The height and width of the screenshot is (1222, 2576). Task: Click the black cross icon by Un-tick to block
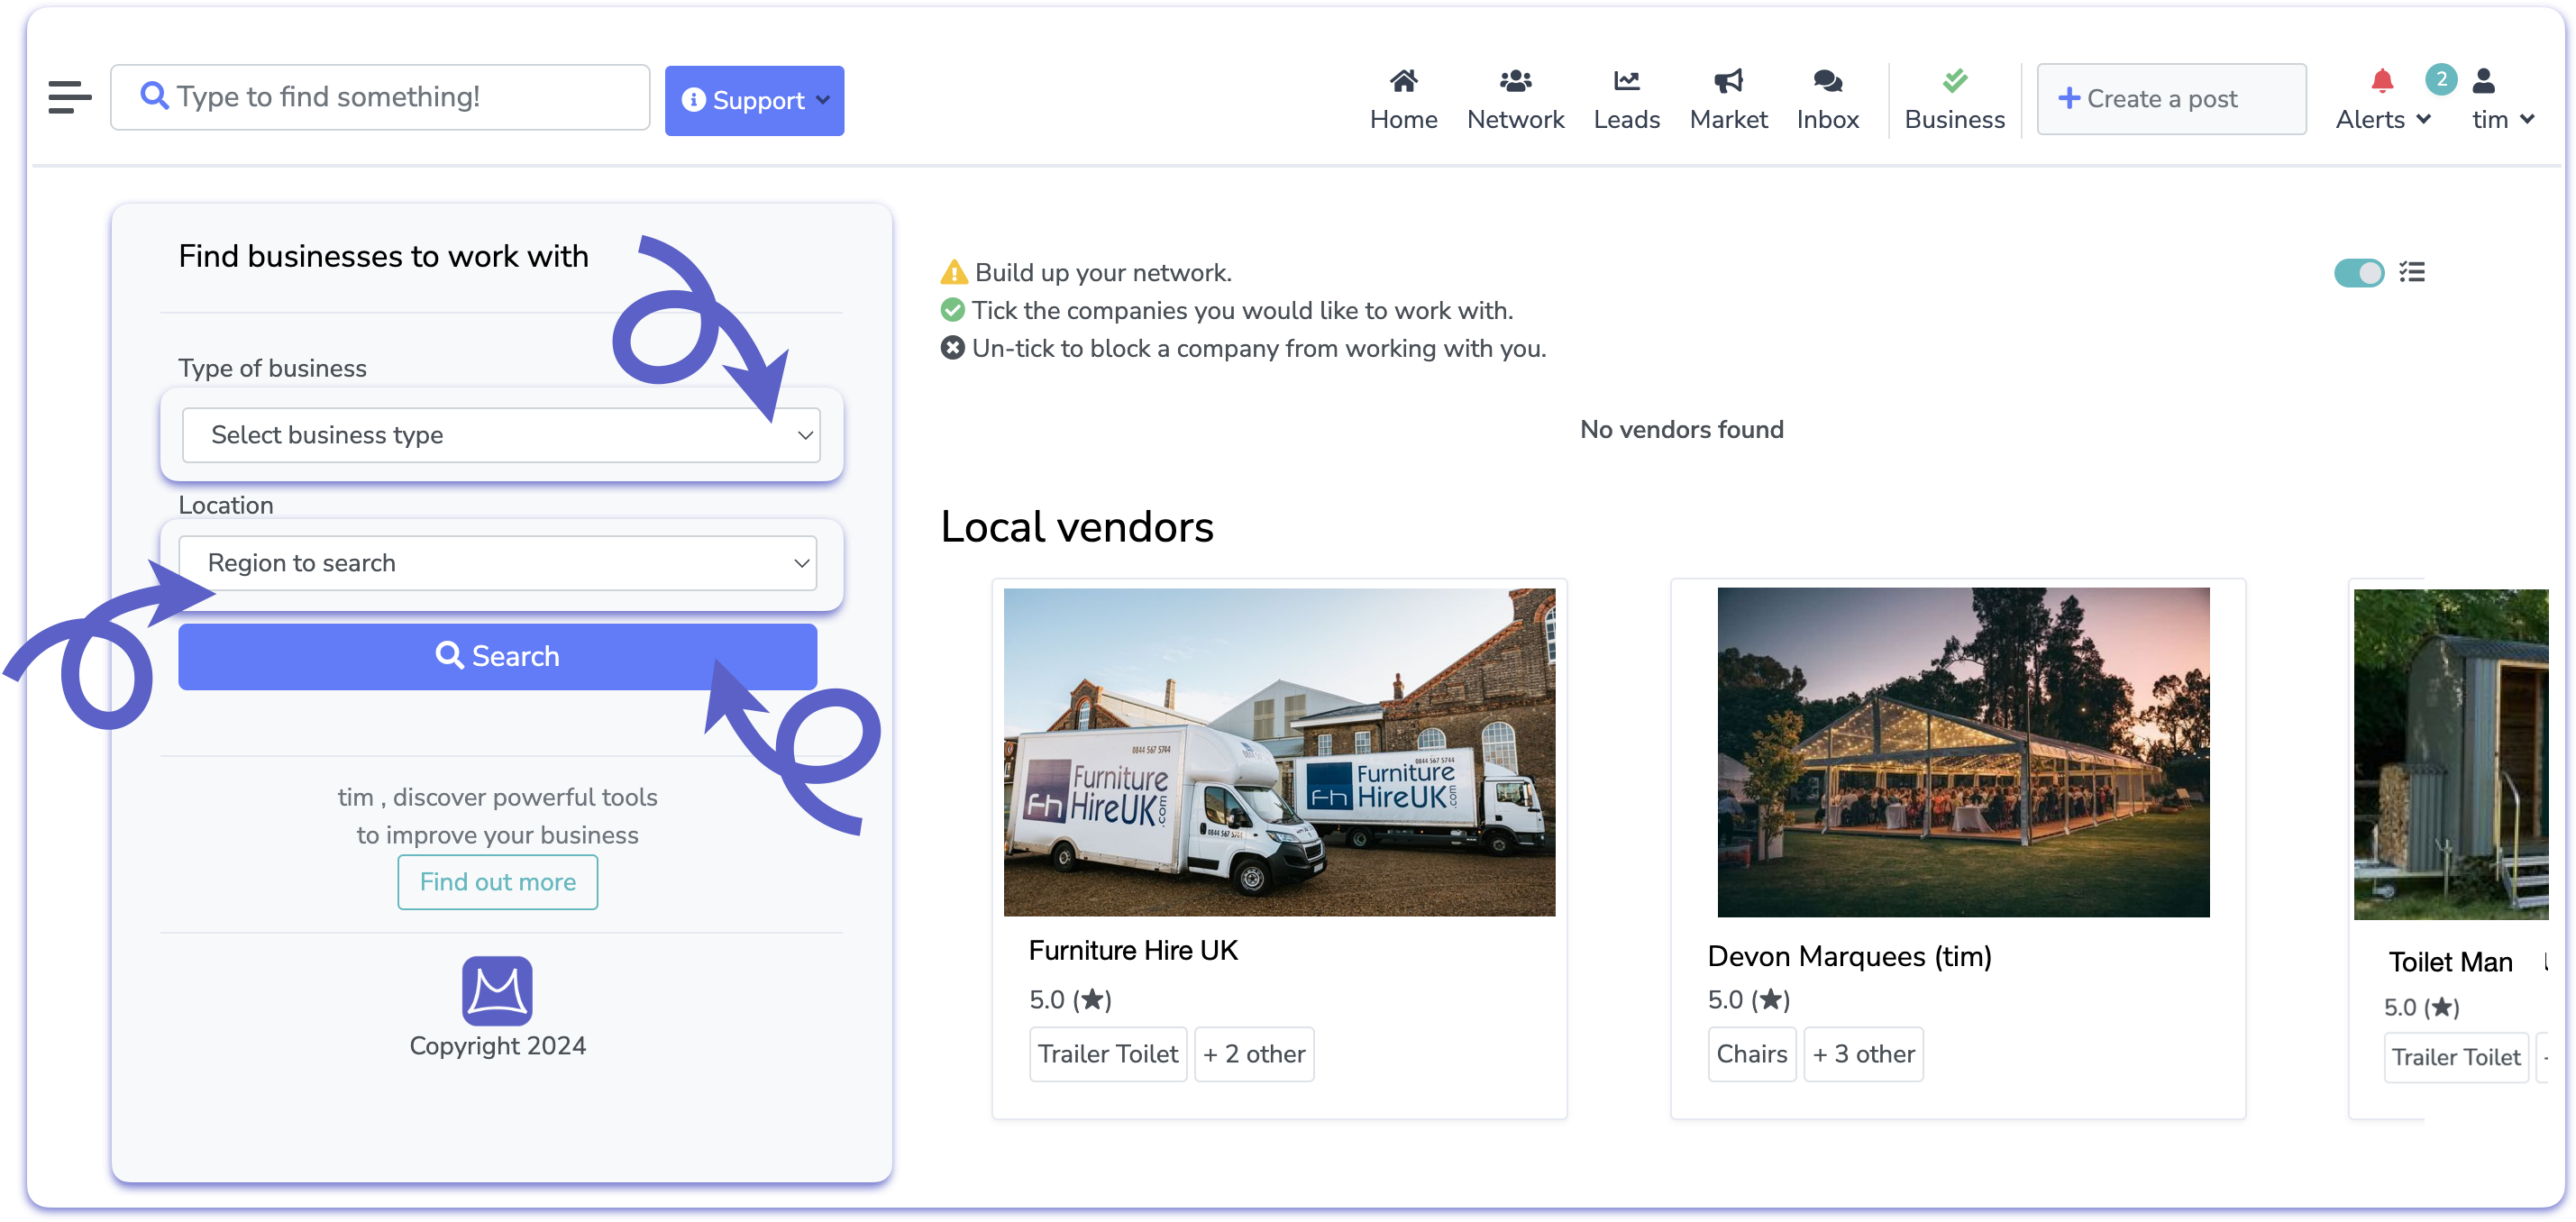(x=952, y=348)
